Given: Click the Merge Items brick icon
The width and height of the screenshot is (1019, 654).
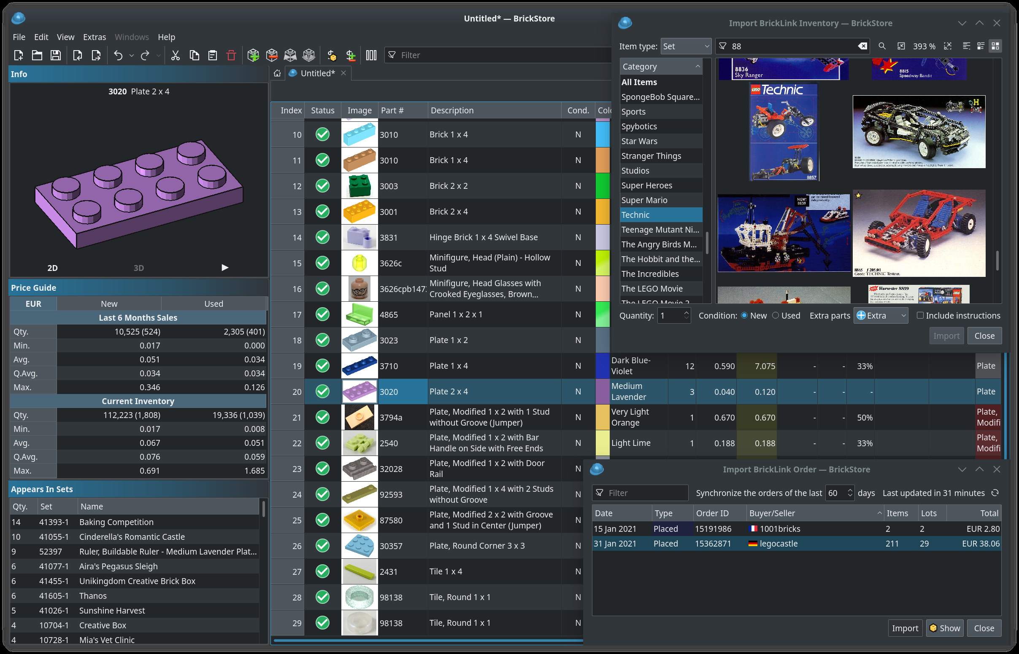Looking at the screenshot, I should (x=290, y=55).
